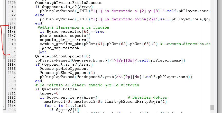Screen dimensions: 222x113
Task: Click line number 3960 in the gutter
Action: pos(12,89)
